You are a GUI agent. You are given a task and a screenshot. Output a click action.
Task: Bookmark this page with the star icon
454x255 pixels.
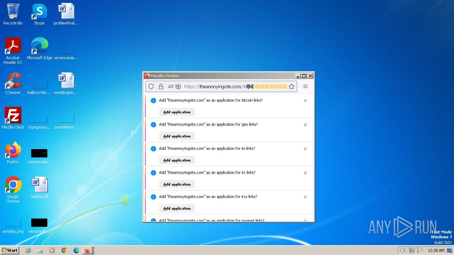tap(292, 86)
